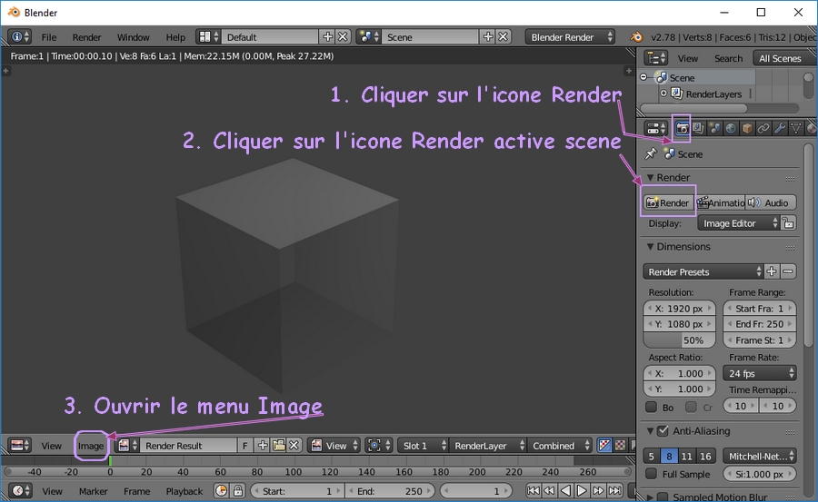The height and width of the screenshot is (502, 818).
Task: Open the Render Layers properties tab
Action: pyautogui.click(x=698, y=128)
